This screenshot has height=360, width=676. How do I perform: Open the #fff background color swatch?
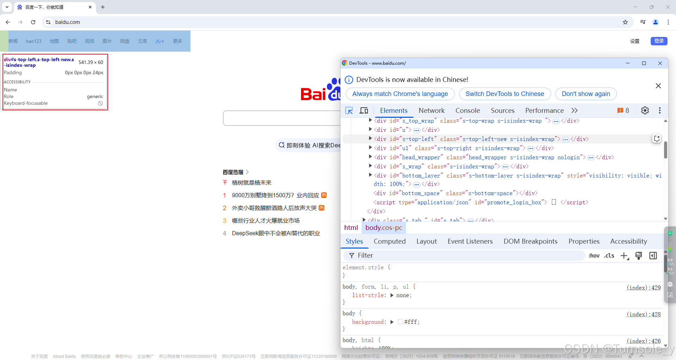[x=400, y=322]
